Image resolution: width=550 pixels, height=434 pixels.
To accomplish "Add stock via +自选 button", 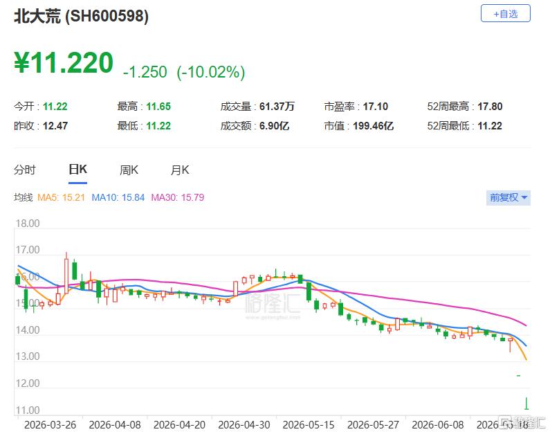I will (505, 14).
